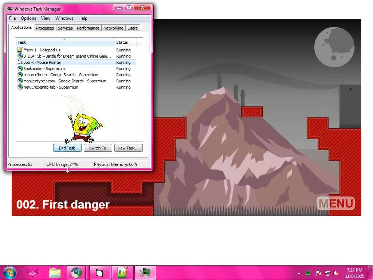
Task: Open the File menu in Task Manager
Action: [12, 18]
